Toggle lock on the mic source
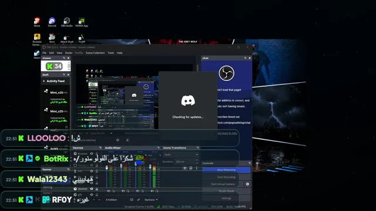 click(x=96, y=171)
